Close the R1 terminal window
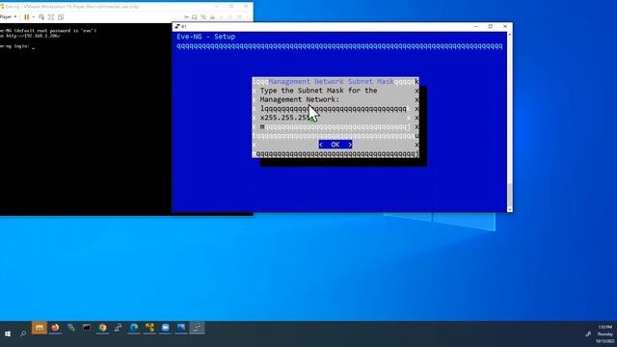The width and height of the screenshot is (617, 347). click(x=505, y=26)
